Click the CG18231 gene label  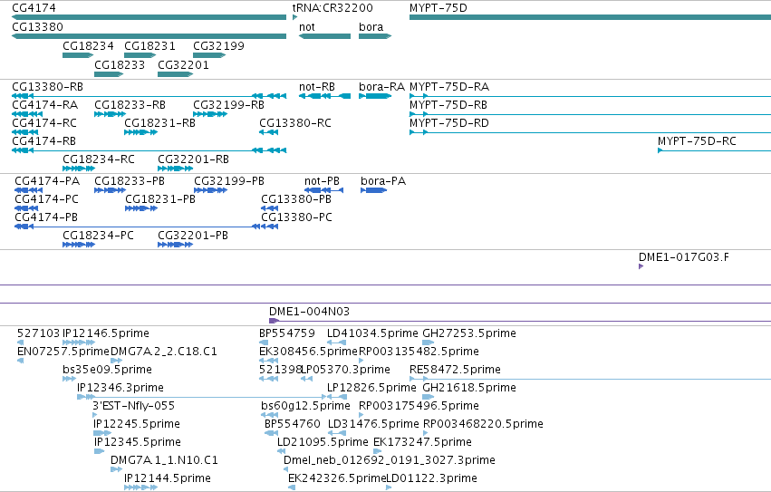(150, 45)
